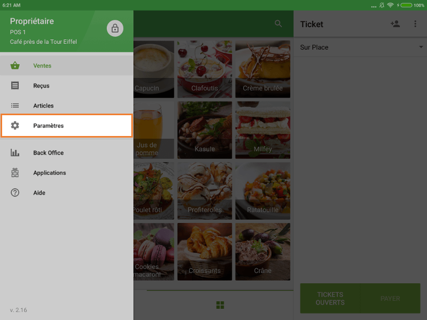Click the Ticket panel title
The image size is (427, 320).
(x=312, y=24)
